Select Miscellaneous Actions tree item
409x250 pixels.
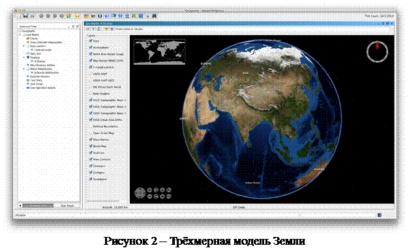(42, 65)
